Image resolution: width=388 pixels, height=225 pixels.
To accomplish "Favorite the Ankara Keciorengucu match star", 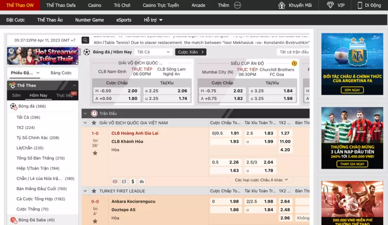I will click(x=95, y=221).
